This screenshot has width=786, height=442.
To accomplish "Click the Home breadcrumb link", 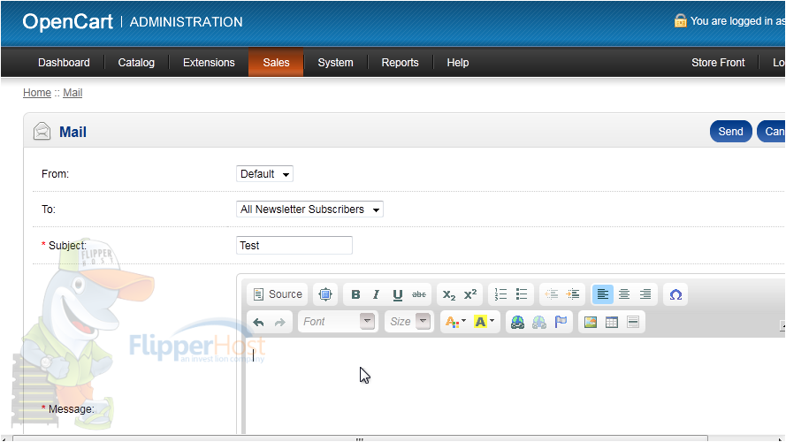I will (x=37, y=93).
